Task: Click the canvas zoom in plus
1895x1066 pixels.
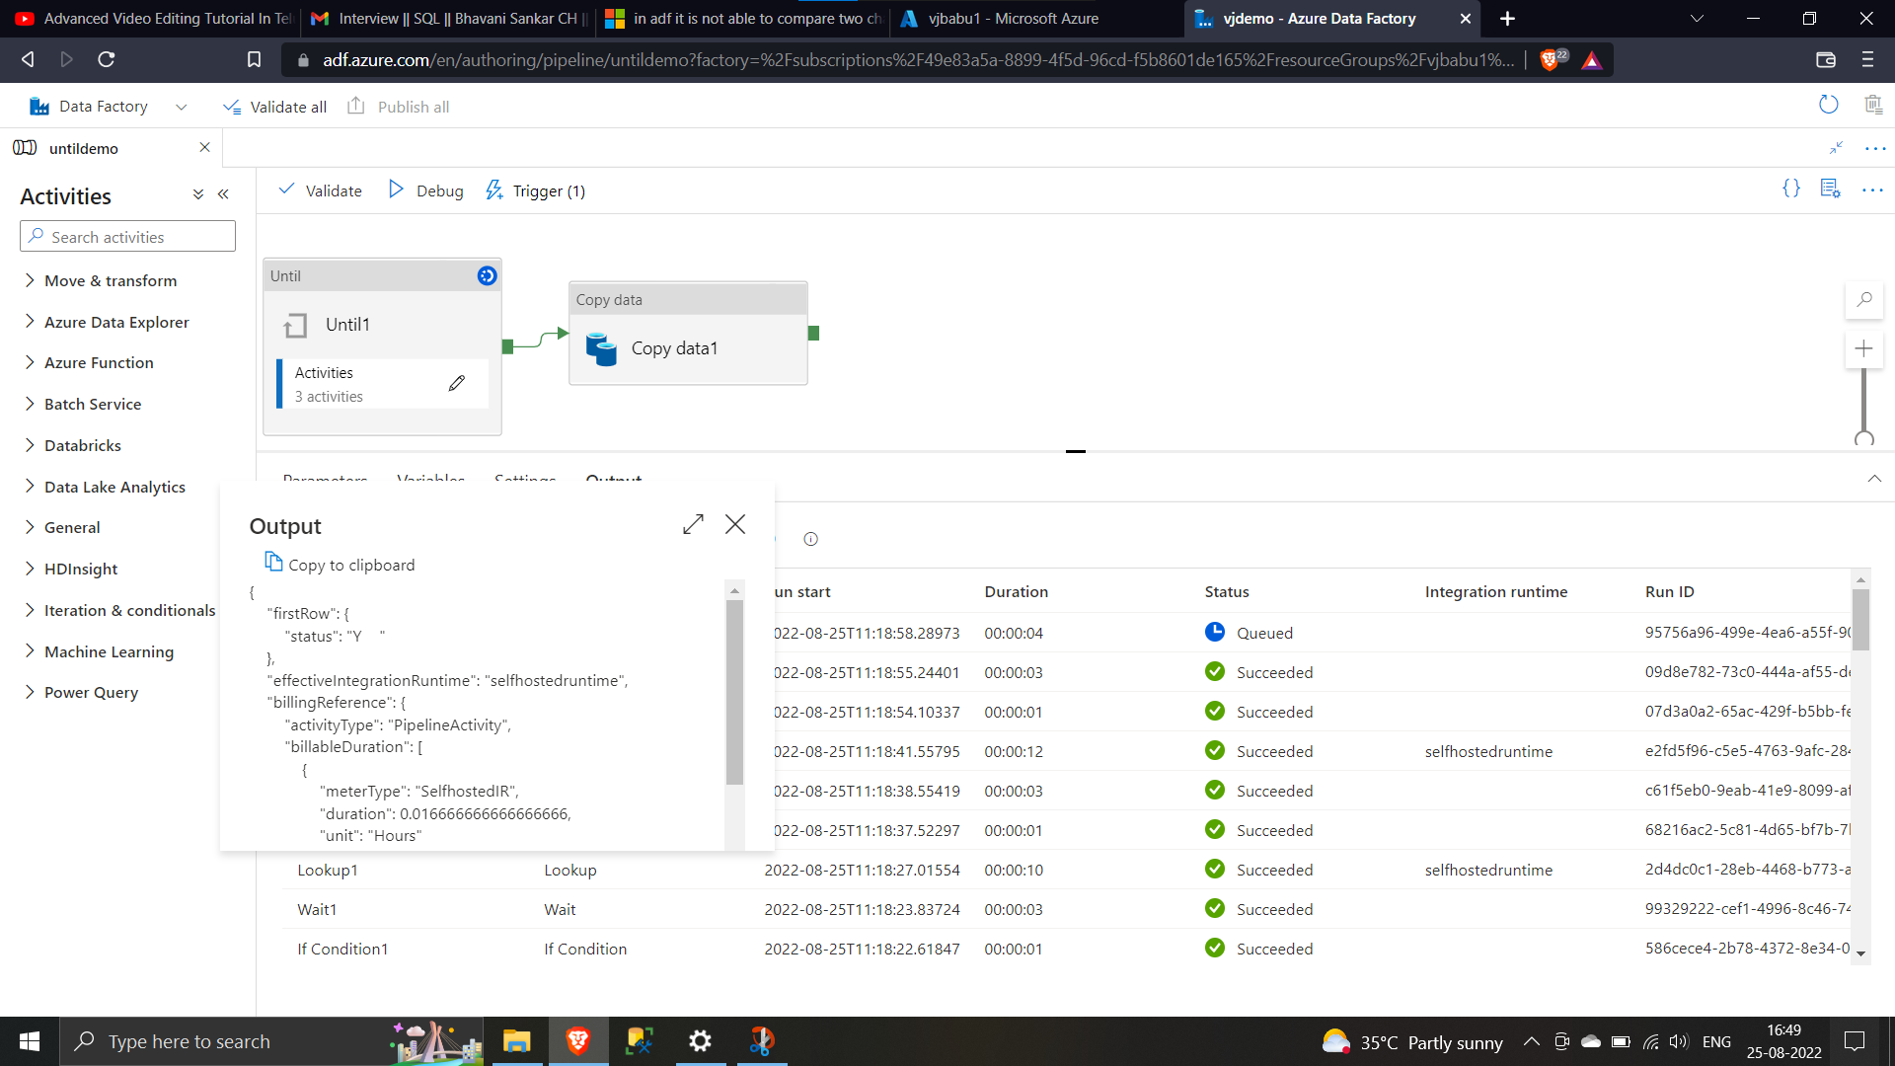Action: (x=1863, y=348)
